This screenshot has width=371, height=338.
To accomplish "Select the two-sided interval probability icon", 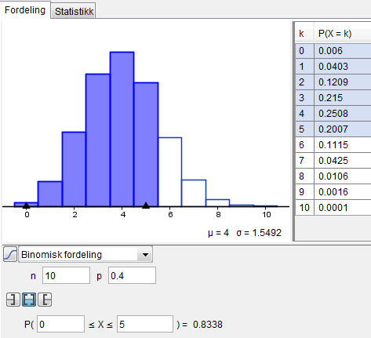I will point(29,300).
